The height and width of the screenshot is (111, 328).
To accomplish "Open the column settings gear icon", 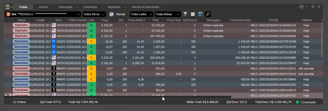I will pos(200,14).
